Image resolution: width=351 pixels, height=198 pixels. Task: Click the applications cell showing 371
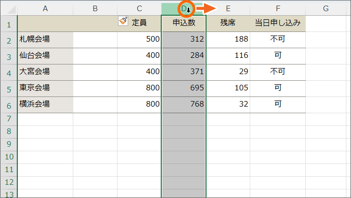(184, 73)
